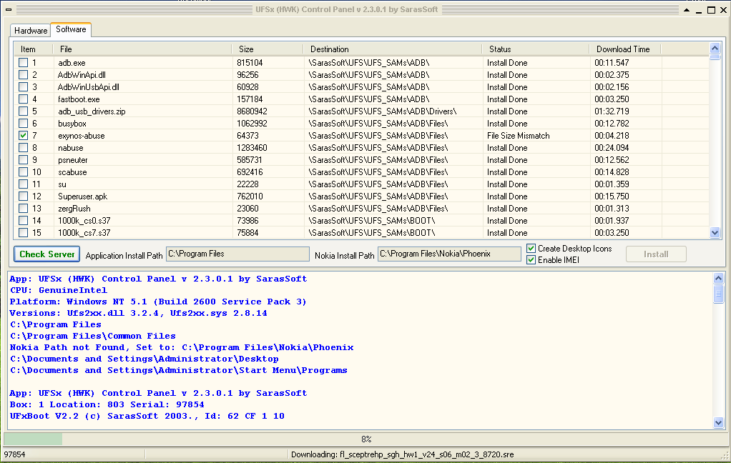Select the adb_usb_drivers.zip file name
The image size is (731, 463).
coord(92,111)
